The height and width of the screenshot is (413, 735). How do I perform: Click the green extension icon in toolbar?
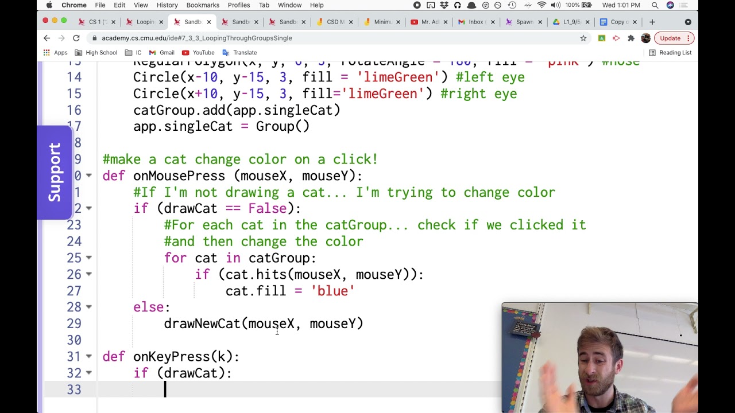point(602,38)
